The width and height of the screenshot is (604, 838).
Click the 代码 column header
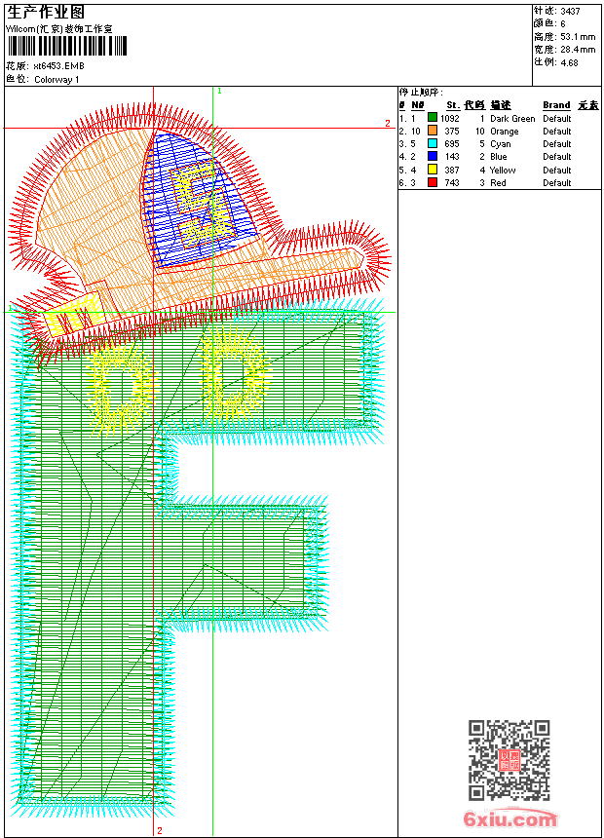pyautogui.click(x=474, y=105)
